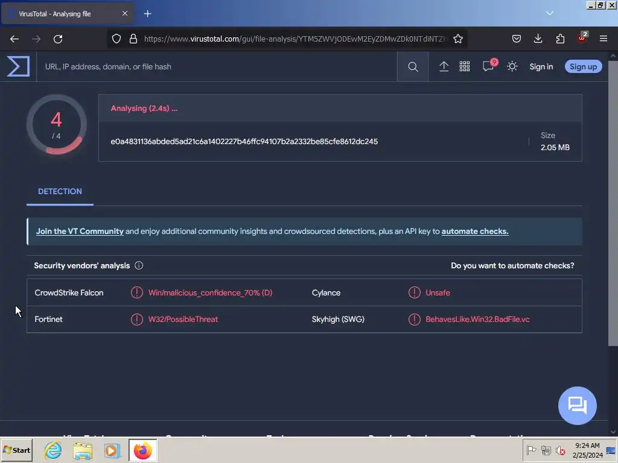
Task: Click the BehavesLike.Win32.BadFile.vc result
Action: [477, 320]
